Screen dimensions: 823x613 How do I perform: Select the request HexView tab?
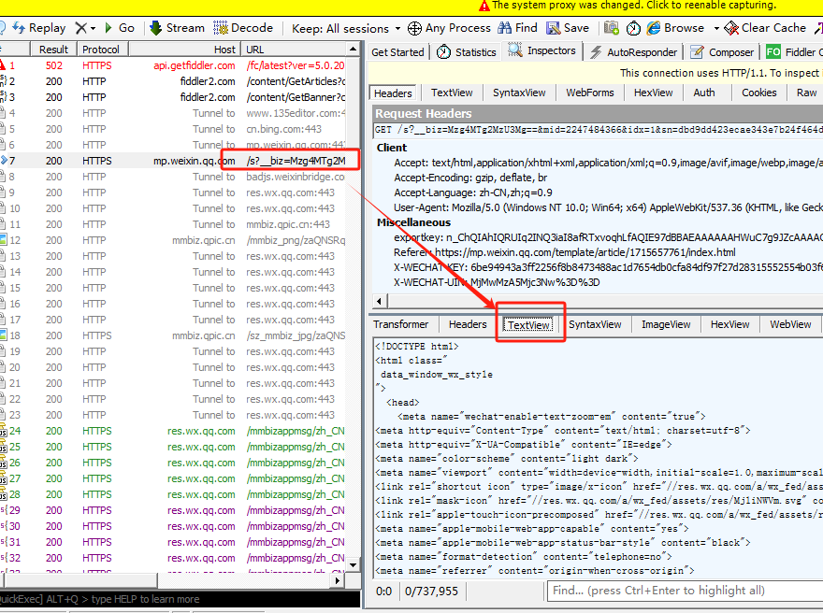(653, 93)
